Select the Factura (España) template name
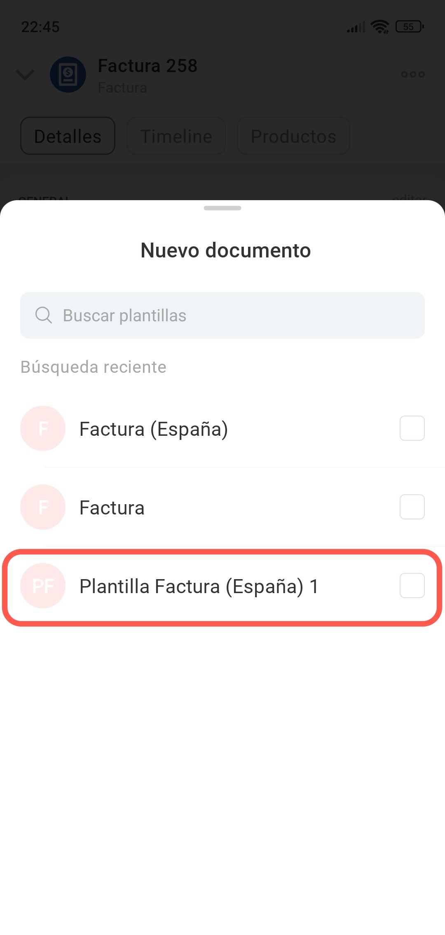Image resolution: width=445 pixels, height=935 pixels. (x=153, y=429)
